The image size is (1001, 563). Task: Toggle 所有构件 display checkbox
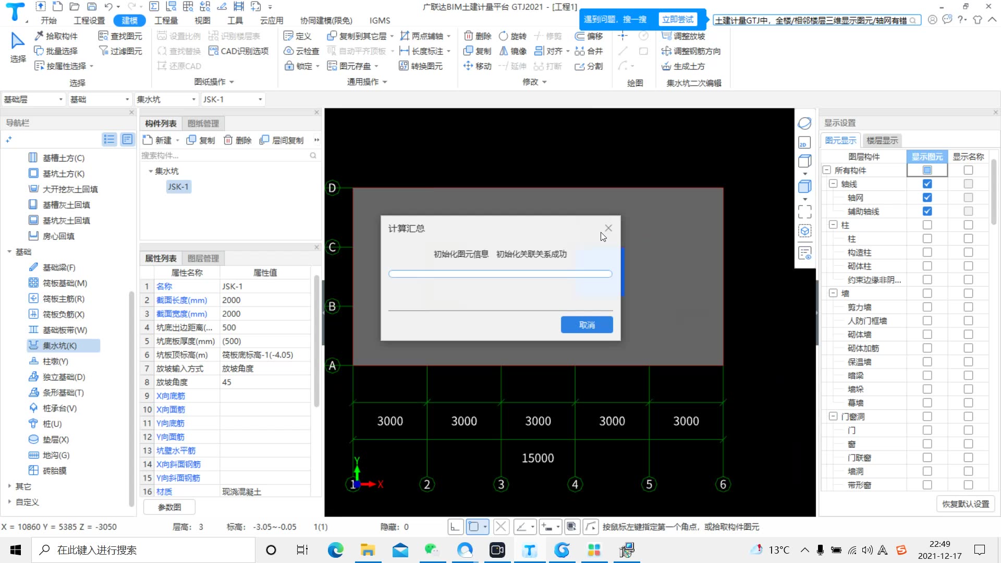(927, 170)
